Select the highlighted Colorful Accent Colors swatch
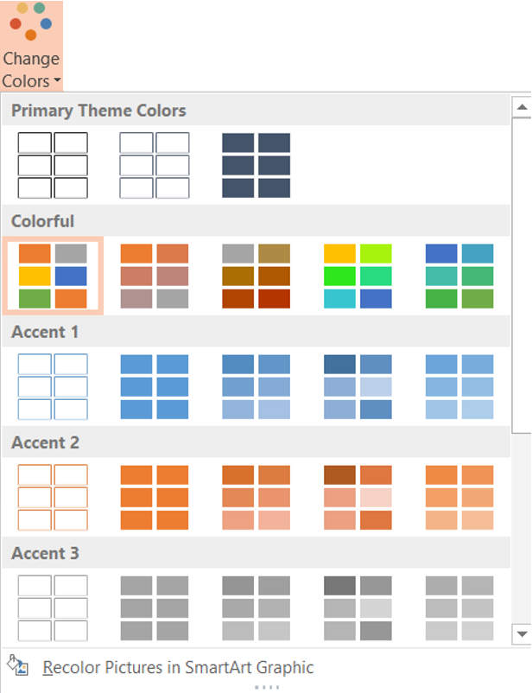The width and height of the screenshot is (532, 693). click(x=53, y=276)
